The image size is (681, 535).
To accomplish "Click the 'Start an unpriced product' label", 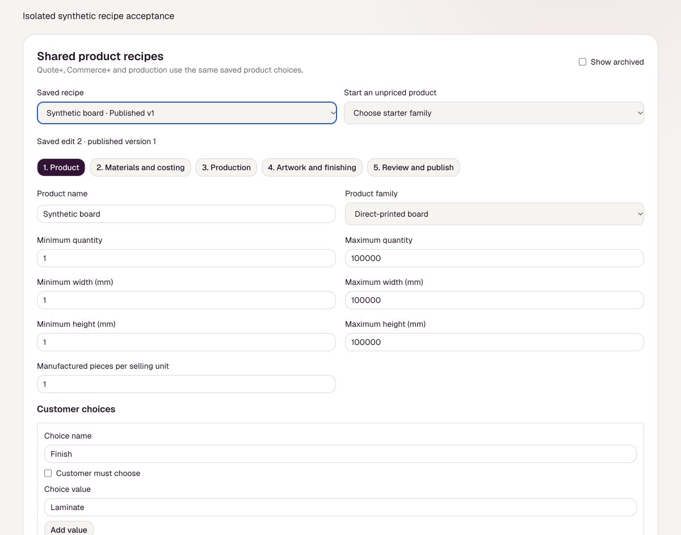I will pyautogui.click(x=390, y=92).
